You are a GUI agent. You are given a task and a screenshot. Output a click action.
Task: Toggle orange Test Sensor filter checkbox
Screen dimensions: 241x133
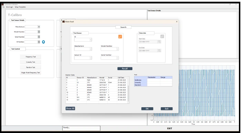120,37
